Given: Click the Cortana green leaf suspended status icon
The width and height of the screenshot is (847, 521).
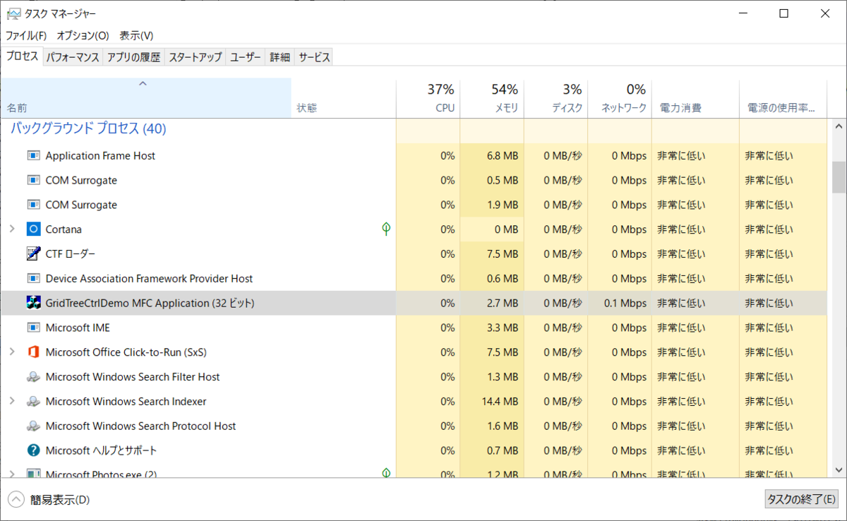Looking at the screenshot, I should [x=386, y=229].
